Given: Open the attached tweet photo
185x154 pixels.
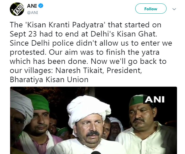Looking at the screenshot, I should (93, 120).
